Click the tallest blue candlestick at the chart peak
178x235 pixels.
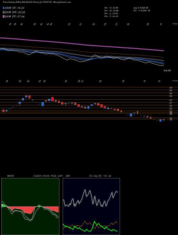pyautogui.click(x=26, y=96)
